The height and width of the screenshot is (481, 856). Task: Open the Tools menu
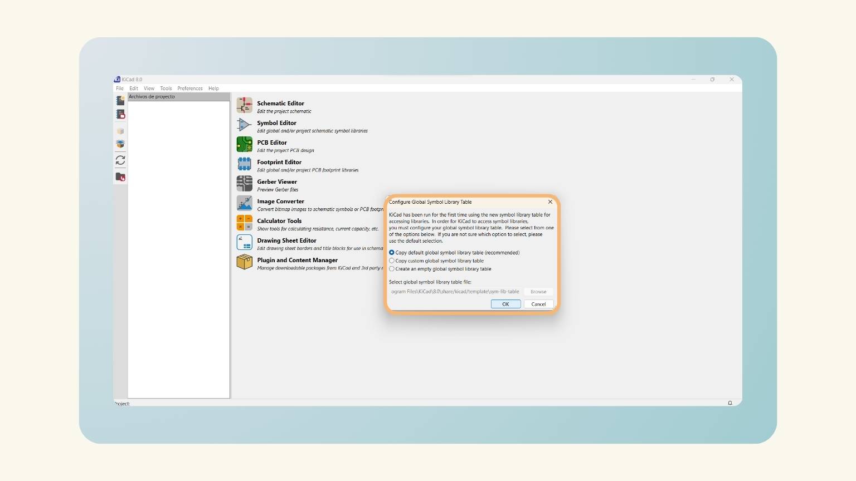pyautogui.click(x=166, y=89)
